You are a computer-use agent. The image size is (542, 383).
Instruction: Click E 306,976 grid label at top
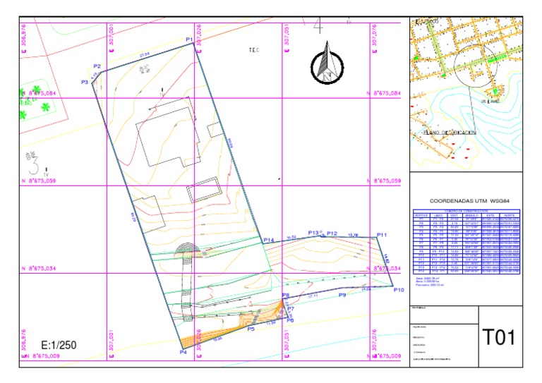coord(23,38)
